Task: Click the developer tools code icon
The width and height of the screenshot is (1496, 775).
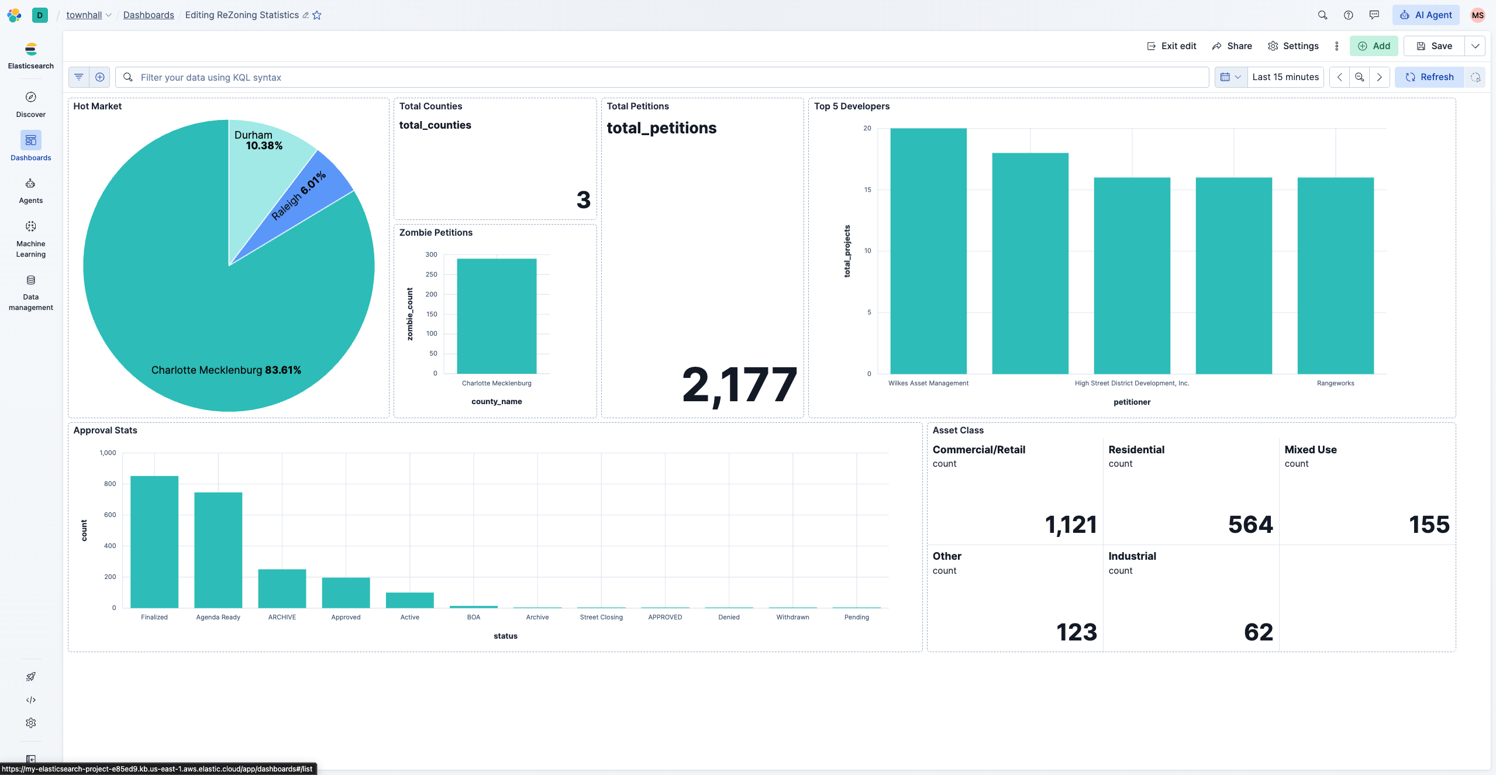Action: (x=30, y=700)
